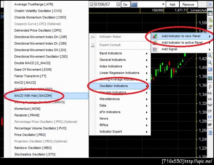Expand the Indicator Expert submenu arrow

[x=147, y=132]
